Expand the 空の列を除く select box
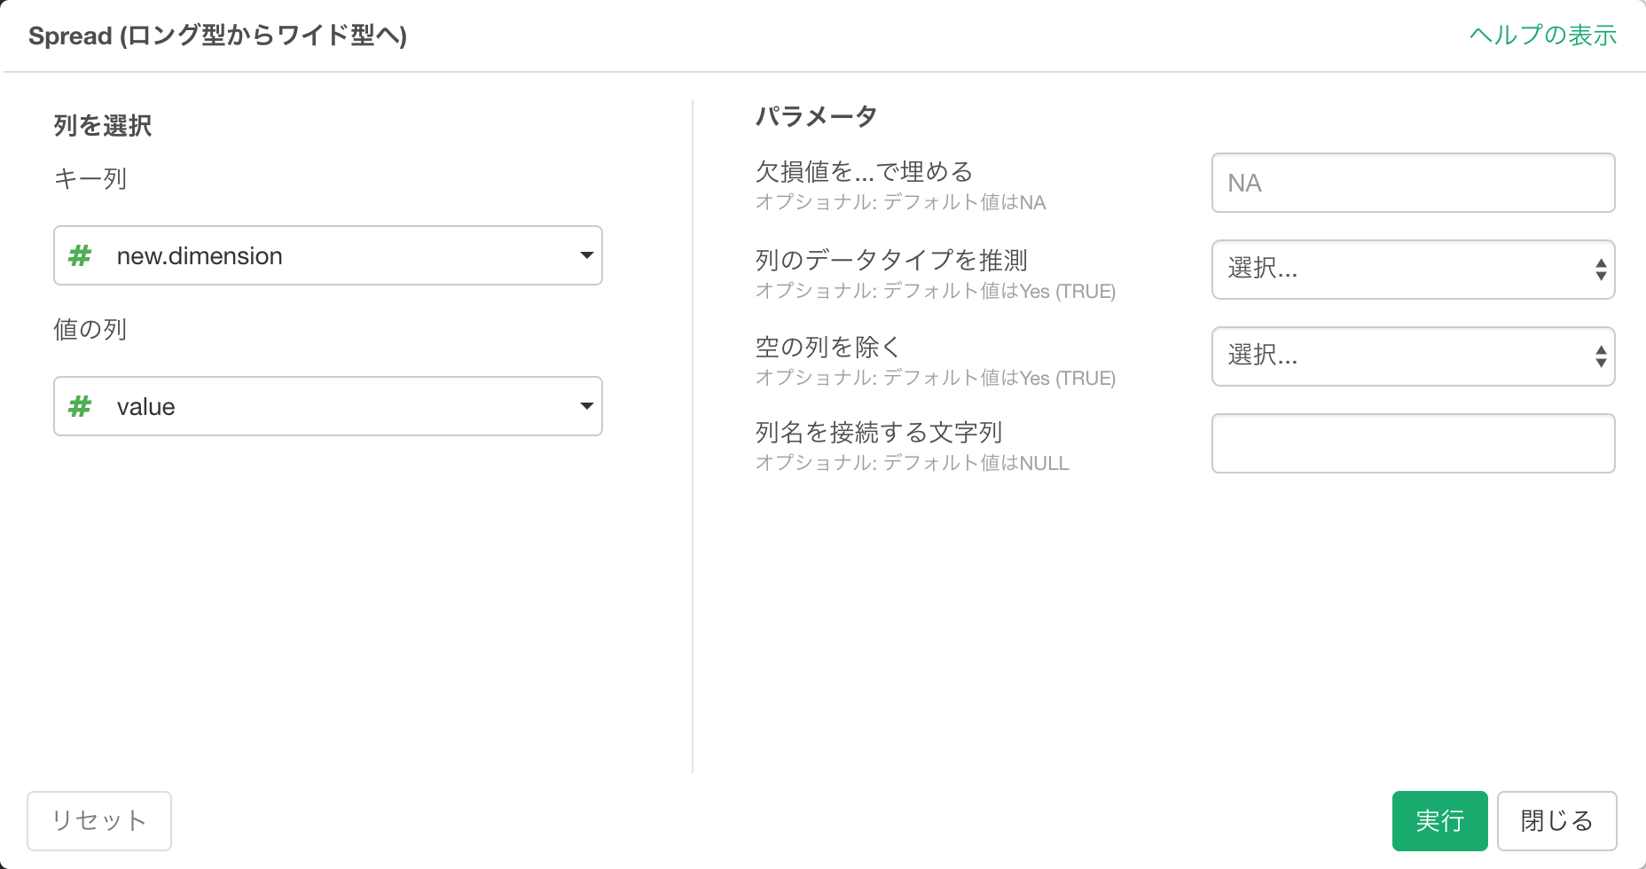The width and height of the screenshot is (1646, 869). click(x=1413, y=356)
